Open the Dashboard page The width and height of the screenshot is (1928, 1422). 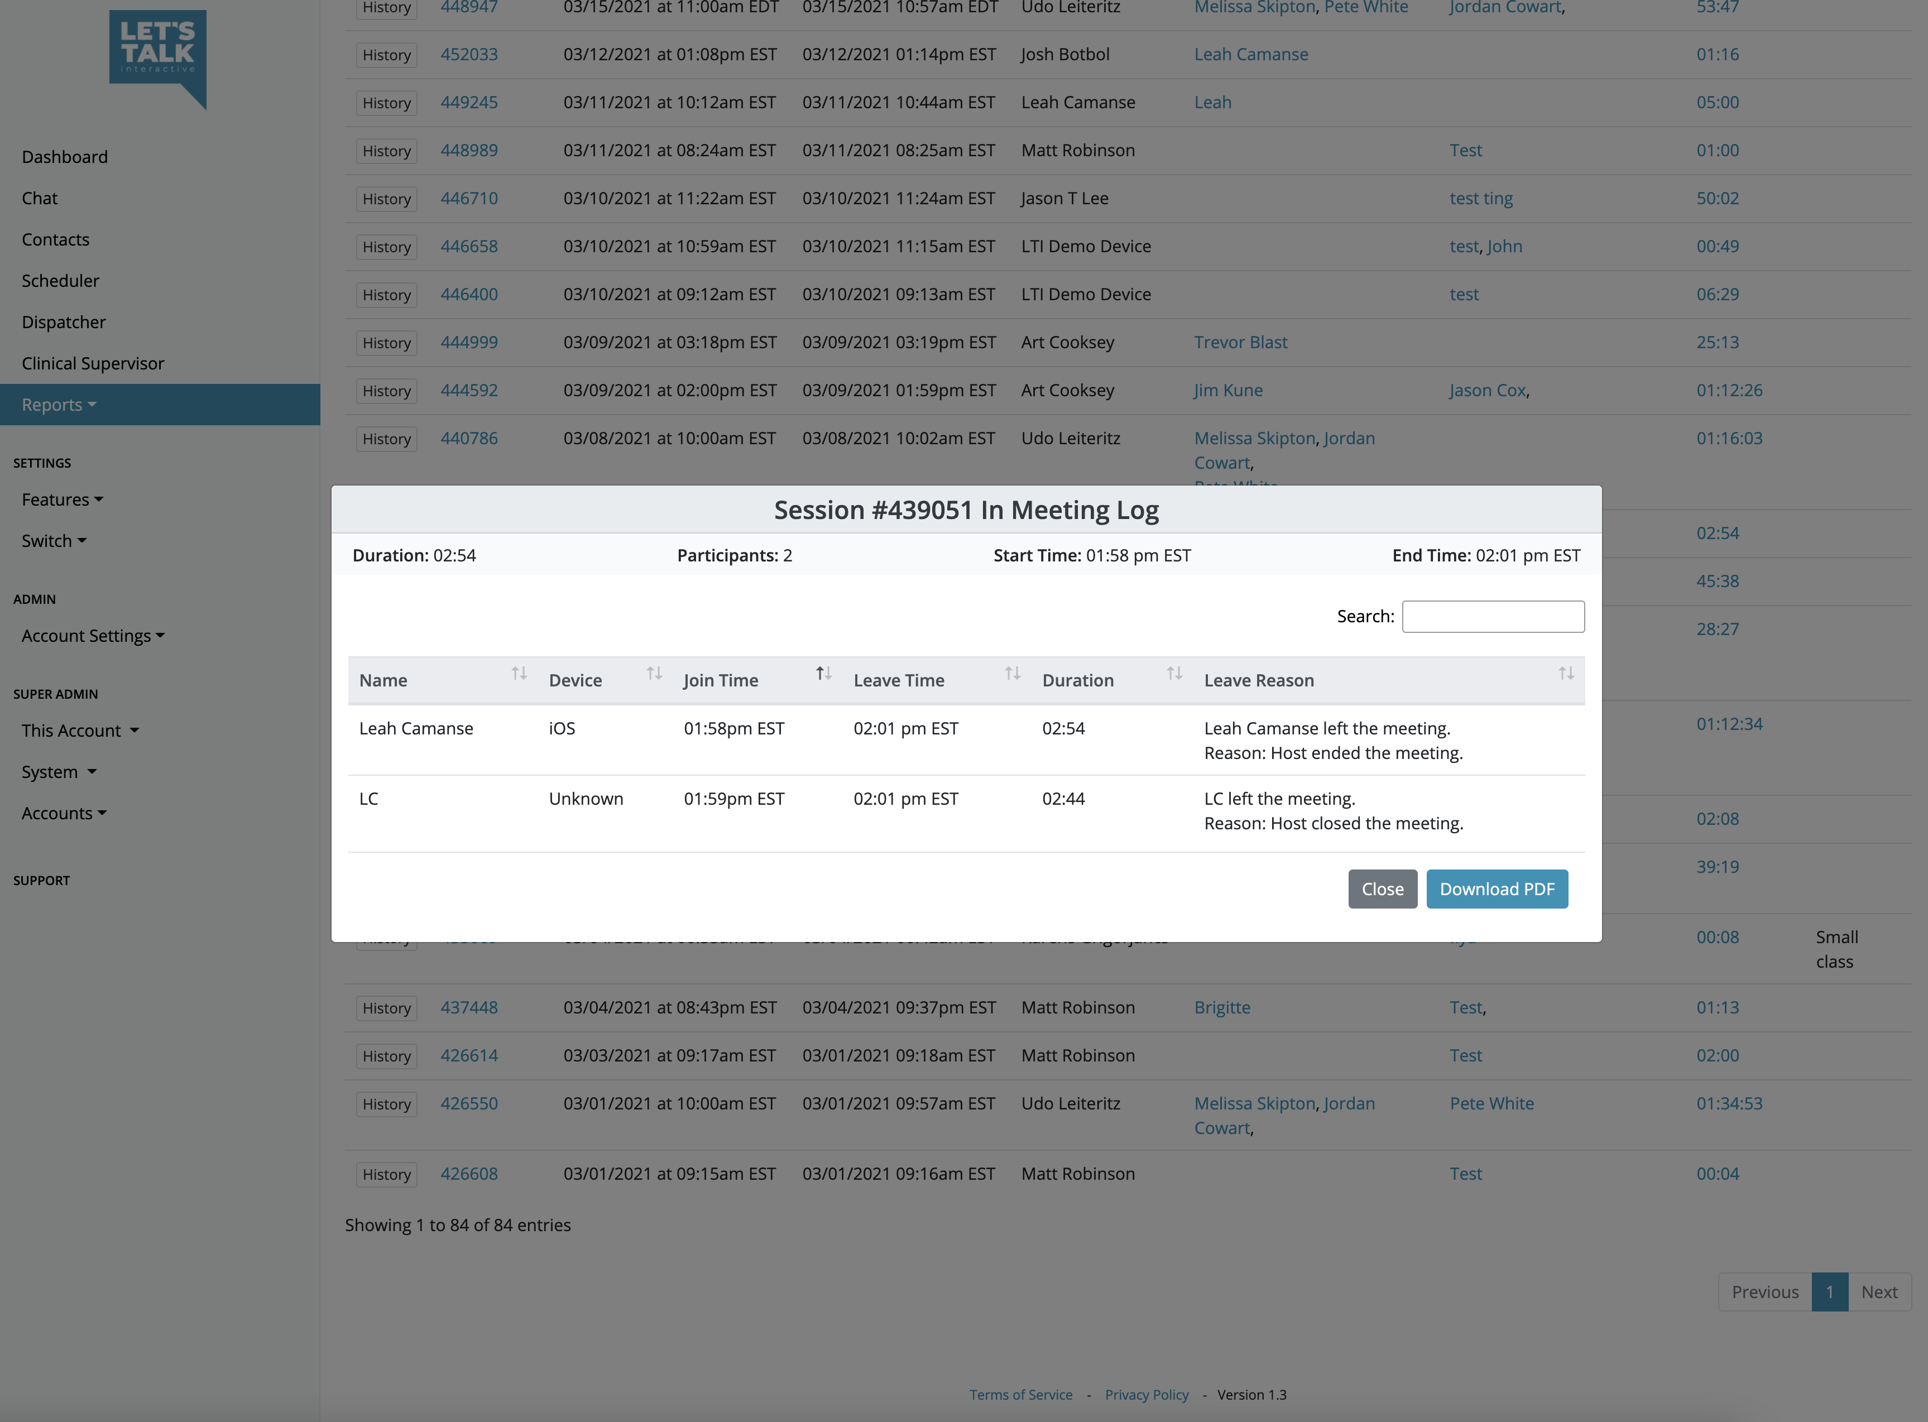click(65, 157)
